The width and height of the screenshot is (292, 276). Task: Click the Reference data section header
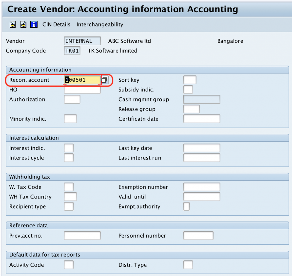28,225
